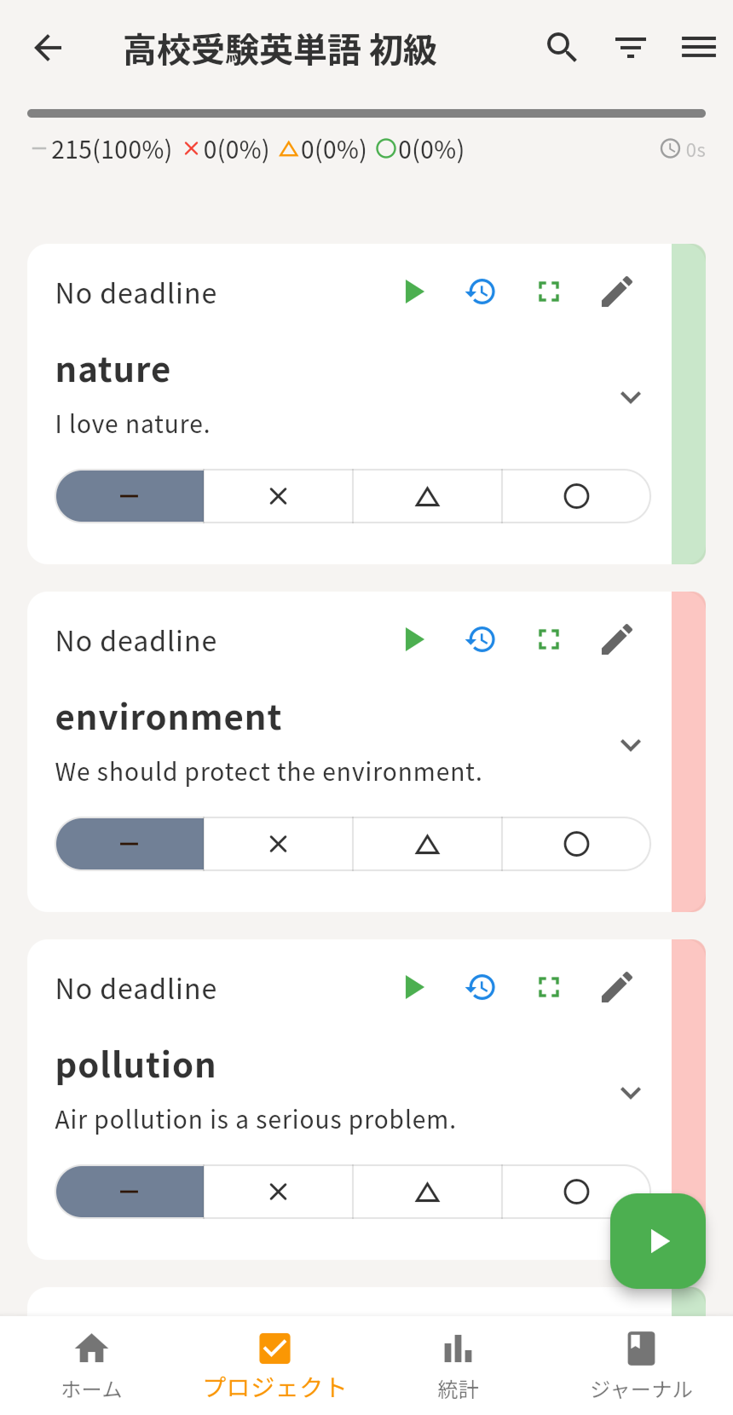Open fullscreen view for pollution card
The width and height of the screenshot is (733, 1415).
tap(549, 988)
